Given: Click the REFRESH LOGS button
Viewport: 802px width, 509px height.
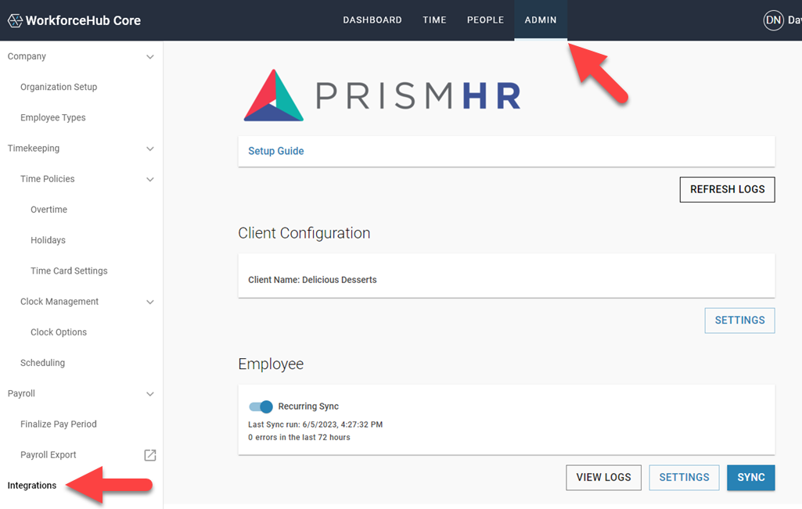Looking at the screenshot, I should point(726,189).
